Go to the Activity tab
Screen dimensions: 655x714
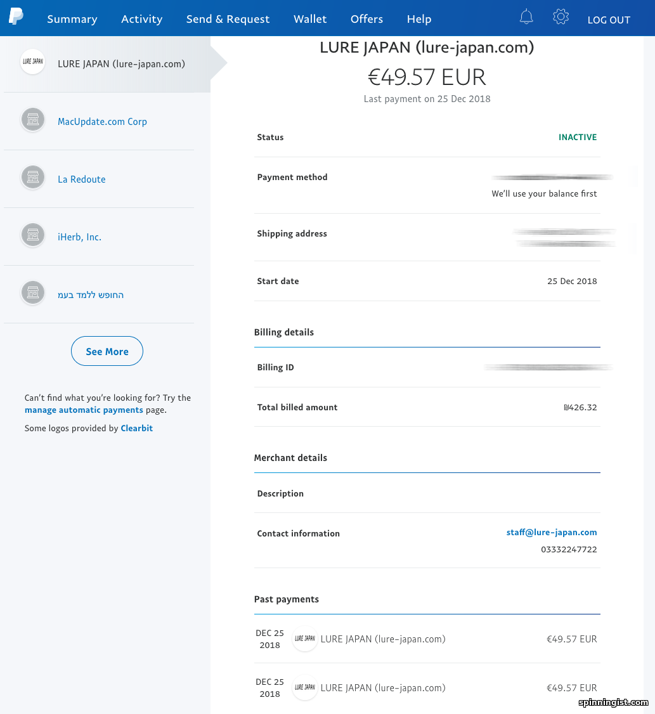141,19
